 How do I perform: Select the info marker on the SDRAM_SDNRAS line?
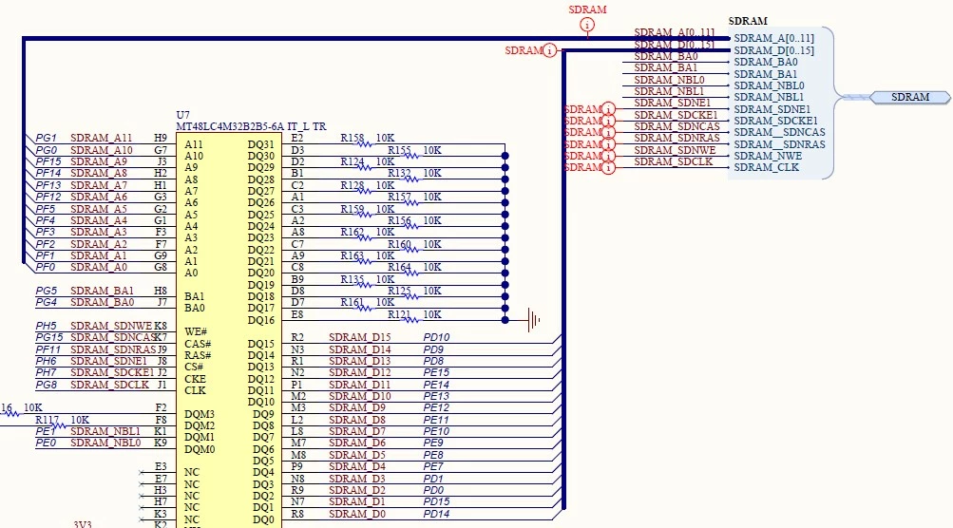pyautogui.click(x=608, y=144)
